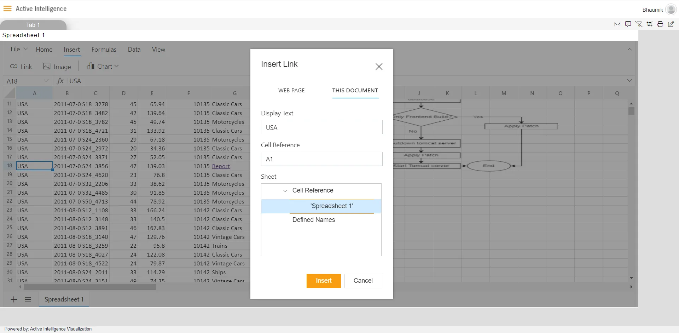Collapse the ribbon with the up chevron

629,50
